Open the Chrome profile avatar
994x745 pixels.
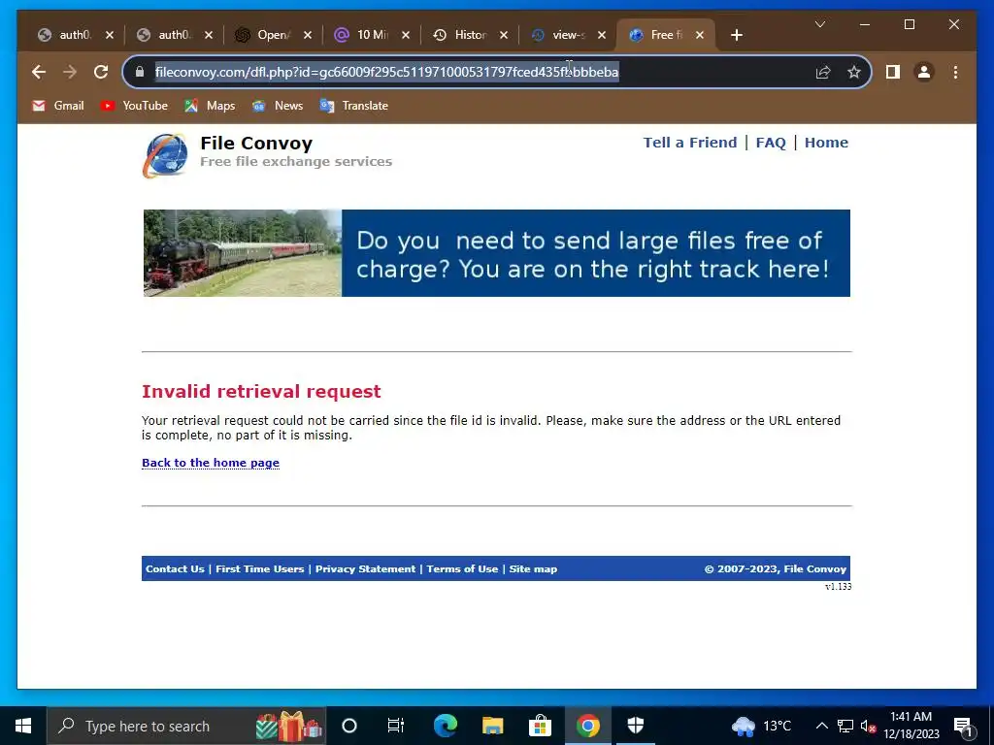(924, 72)
